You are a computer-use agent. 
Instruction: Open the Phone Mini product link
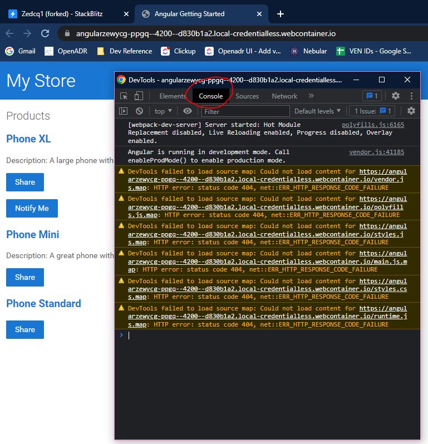[33, 234]
